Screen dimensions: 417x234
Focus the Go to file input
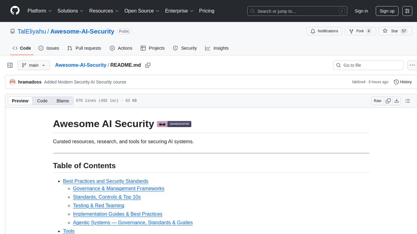click(368, 65)
